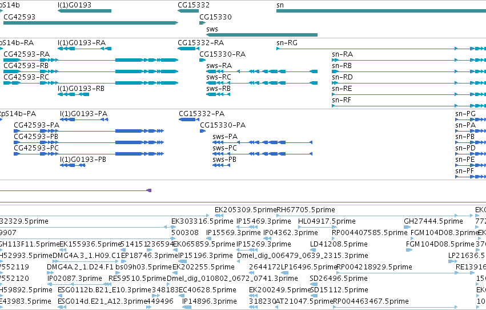
Task: Click the l(1)G0193 gene label
Action: (74, 5)
